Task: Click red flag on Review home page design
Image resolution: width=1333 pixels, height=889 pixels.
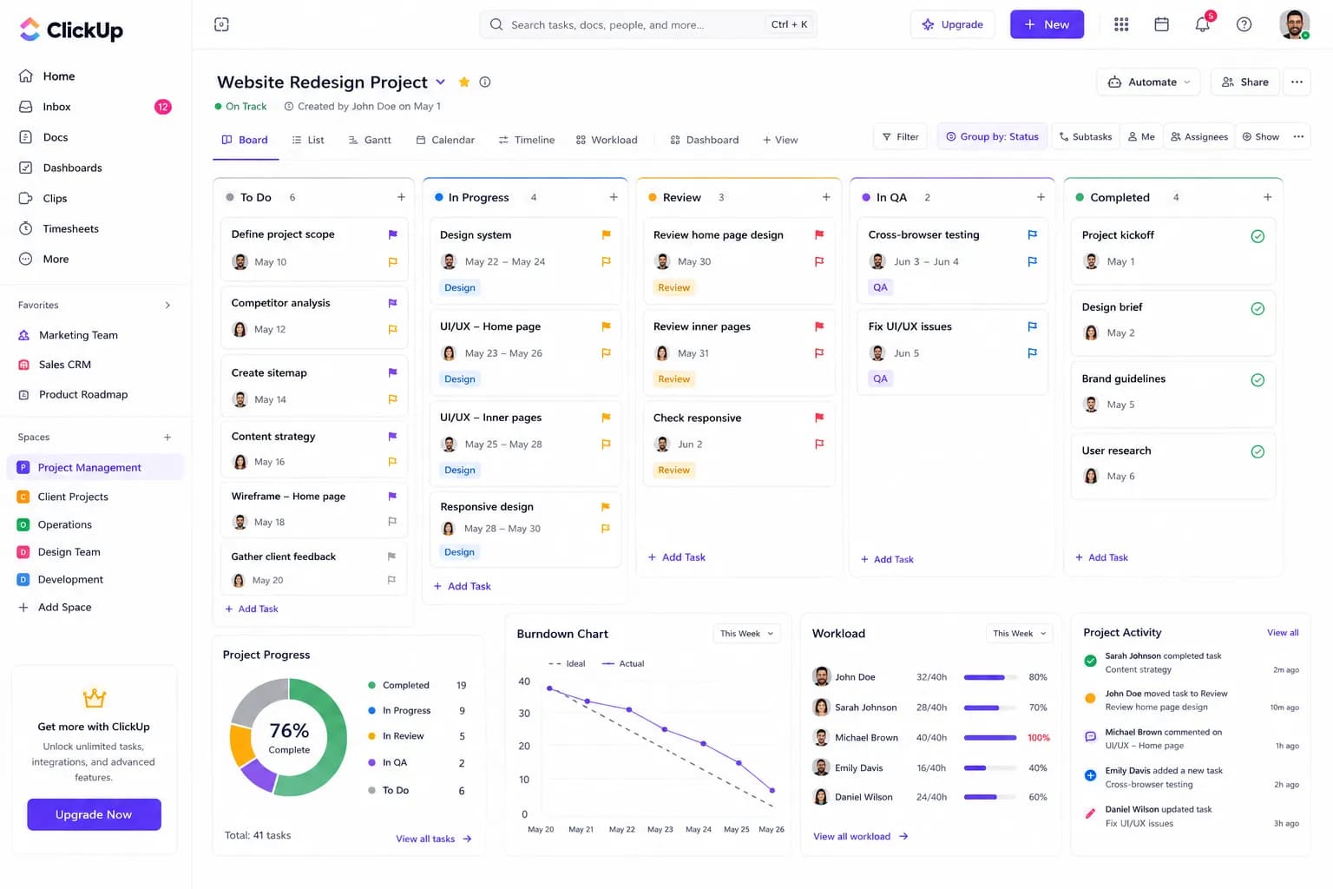Action: tap(818, 234)
